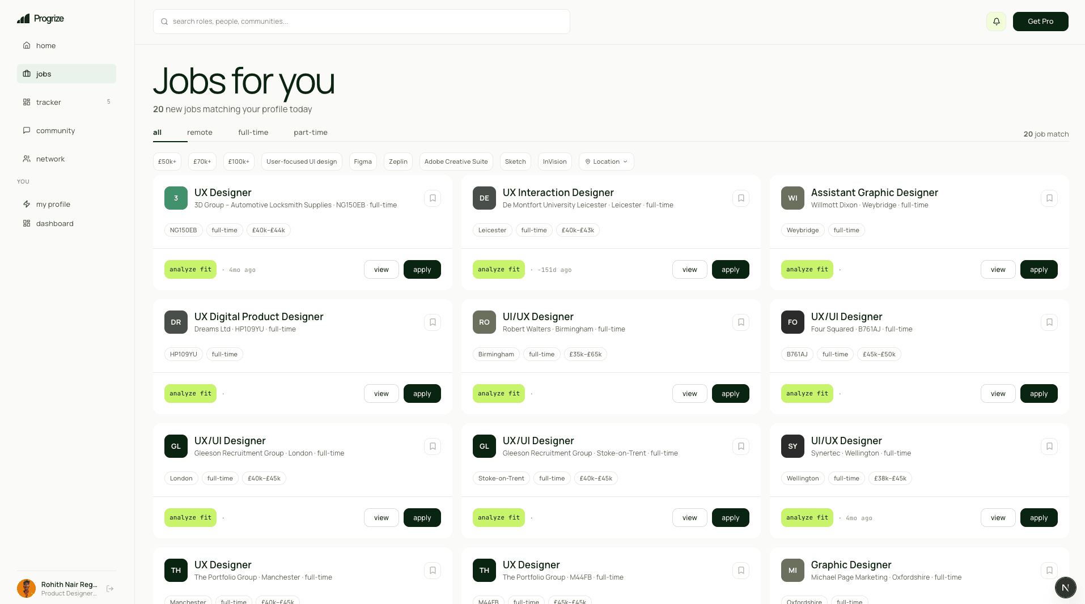Click the round N badge icon
The height and width of the screenshot is (604, 1085).
(1065, 588)
